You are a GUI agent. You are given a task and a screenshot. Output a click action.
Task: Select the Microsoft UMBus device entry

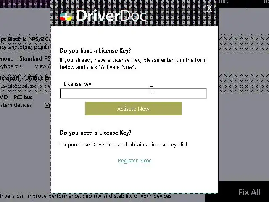coord(25,78)
